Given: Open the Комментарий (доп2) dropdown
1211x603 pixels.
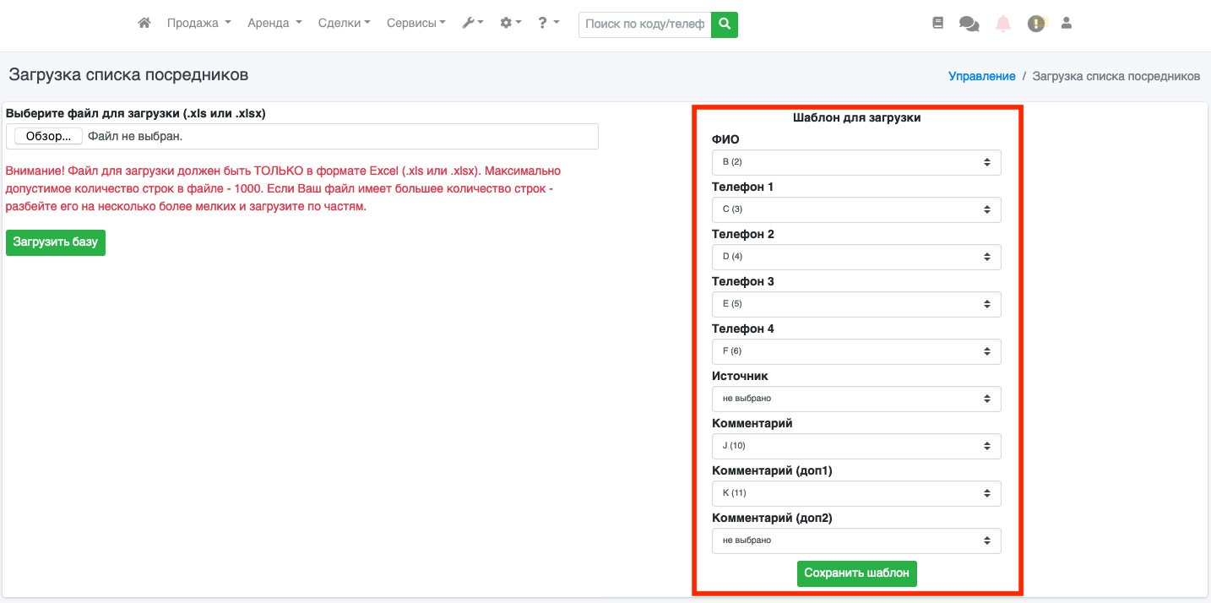Looking at the screenshot, I should 856,541.
